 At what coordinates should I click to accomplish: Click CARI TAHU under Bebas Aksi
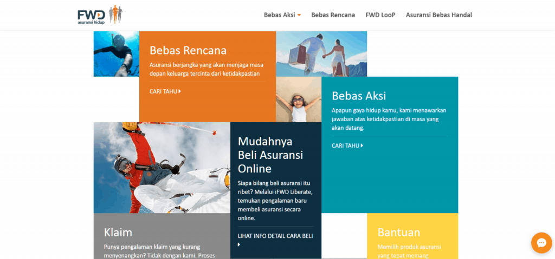coord(347,145)
